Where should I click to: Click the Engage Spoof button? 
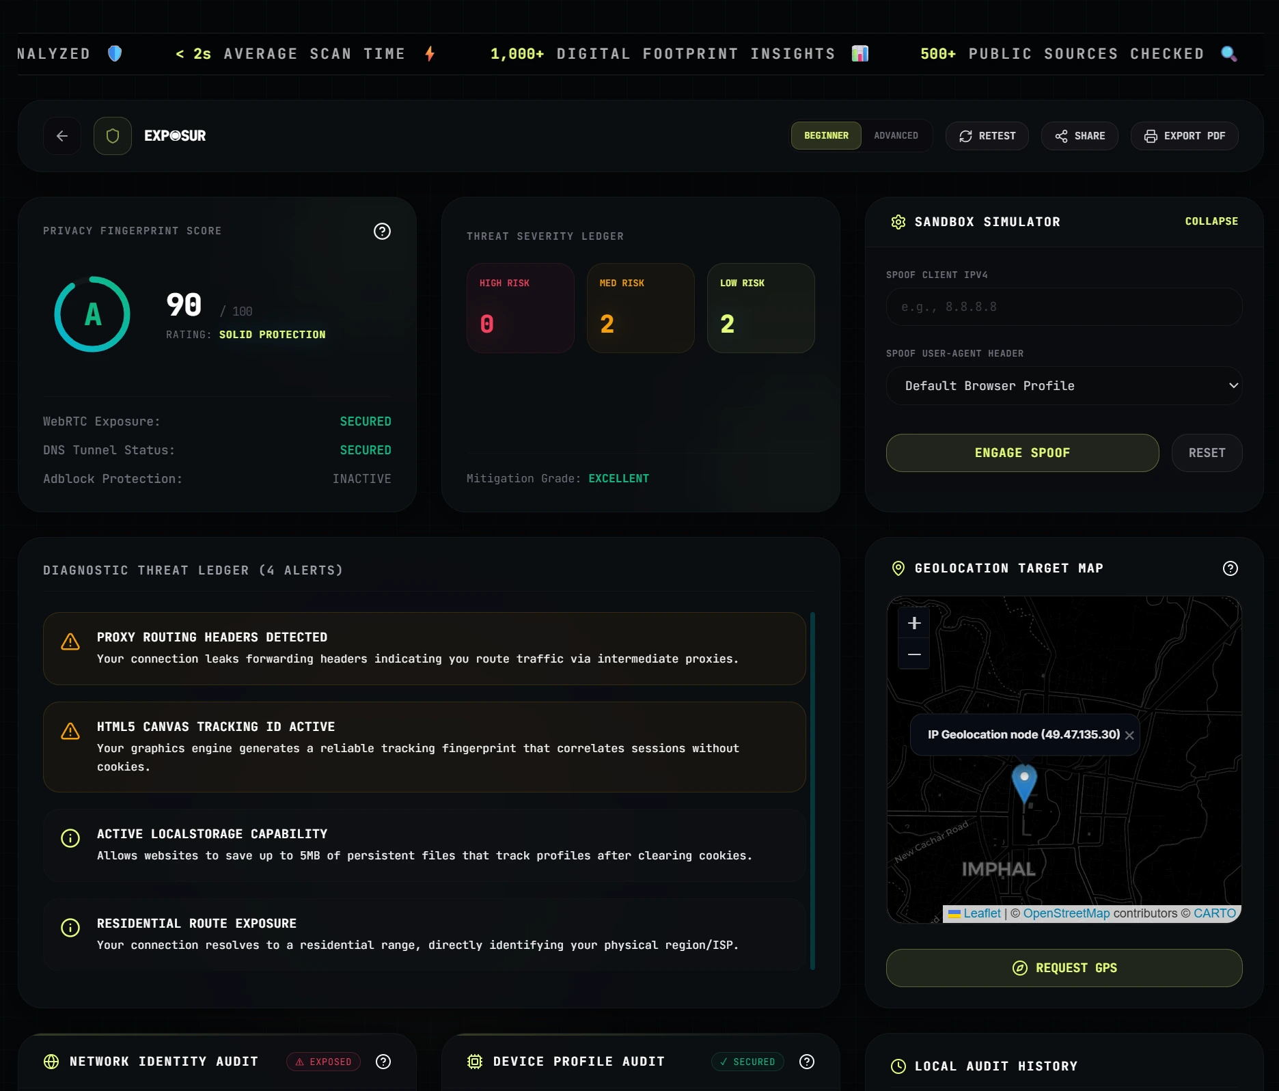[x=1022, y=453]
